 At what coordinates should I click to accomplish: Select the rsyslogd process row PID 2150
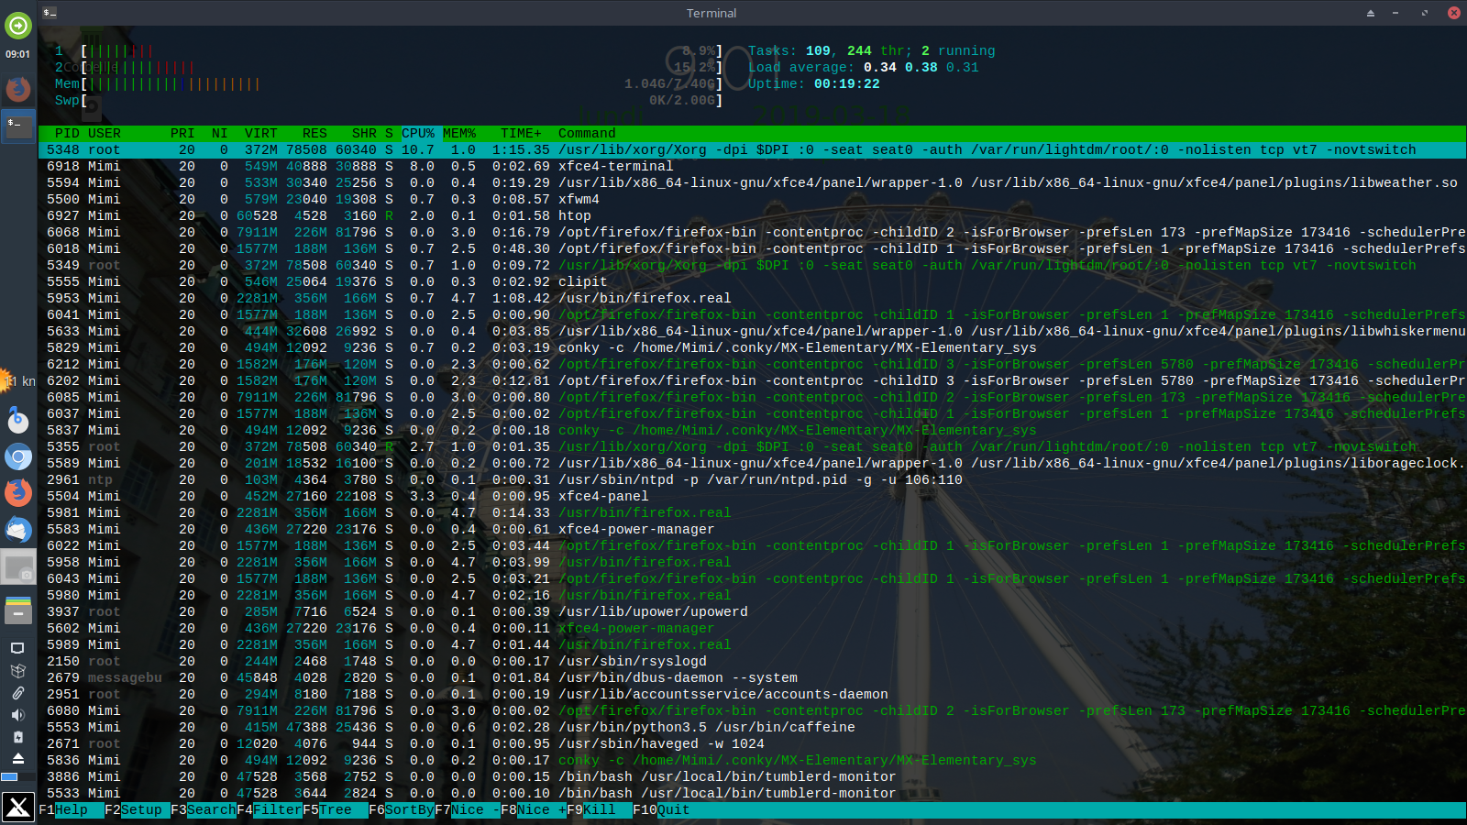click(752, 662)
